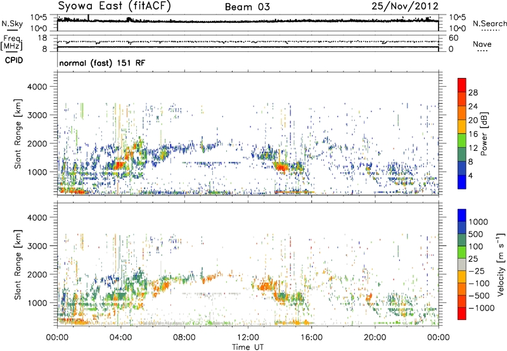Select the red segment of Velocity colorbar
Image resolution: width=507 pixels, height=351 pixels.
click(x=462, y=314)
